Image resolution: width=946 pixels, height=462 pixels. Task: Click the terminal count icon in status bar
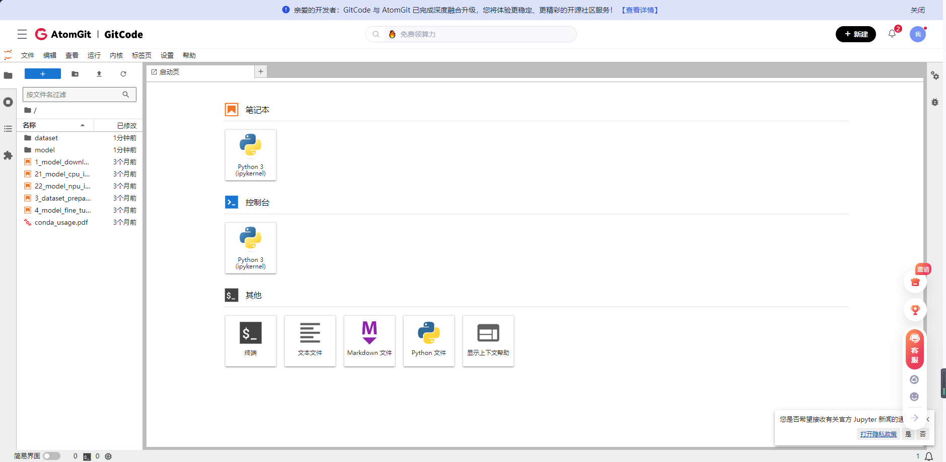(87, 456)
